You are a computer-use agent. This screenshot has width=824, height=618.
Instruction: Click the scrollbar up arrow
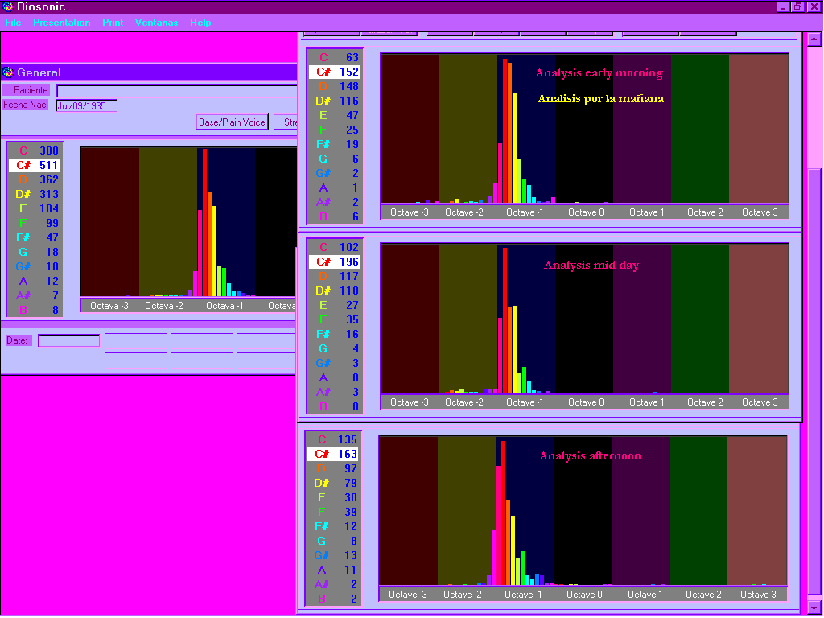tap(814, 39)
